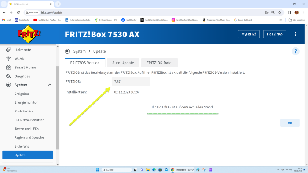308x173 pixels.
Task: Click the sidebar scrollbar down arrow
Action: click(58, 165)
